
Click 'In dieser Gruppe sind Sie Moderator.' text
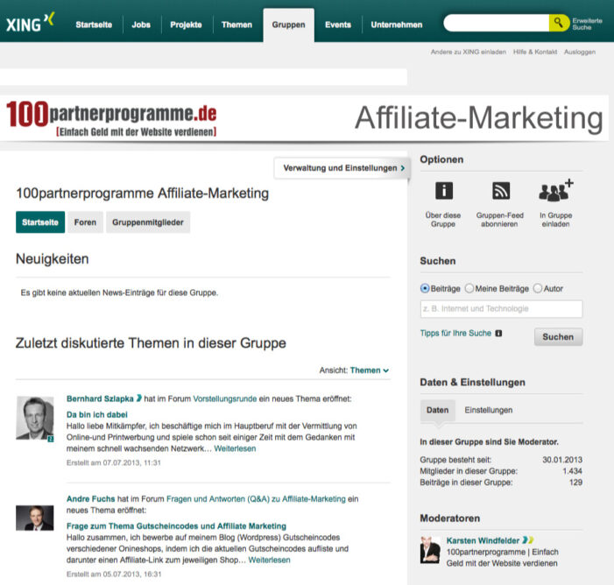[489, 441]
